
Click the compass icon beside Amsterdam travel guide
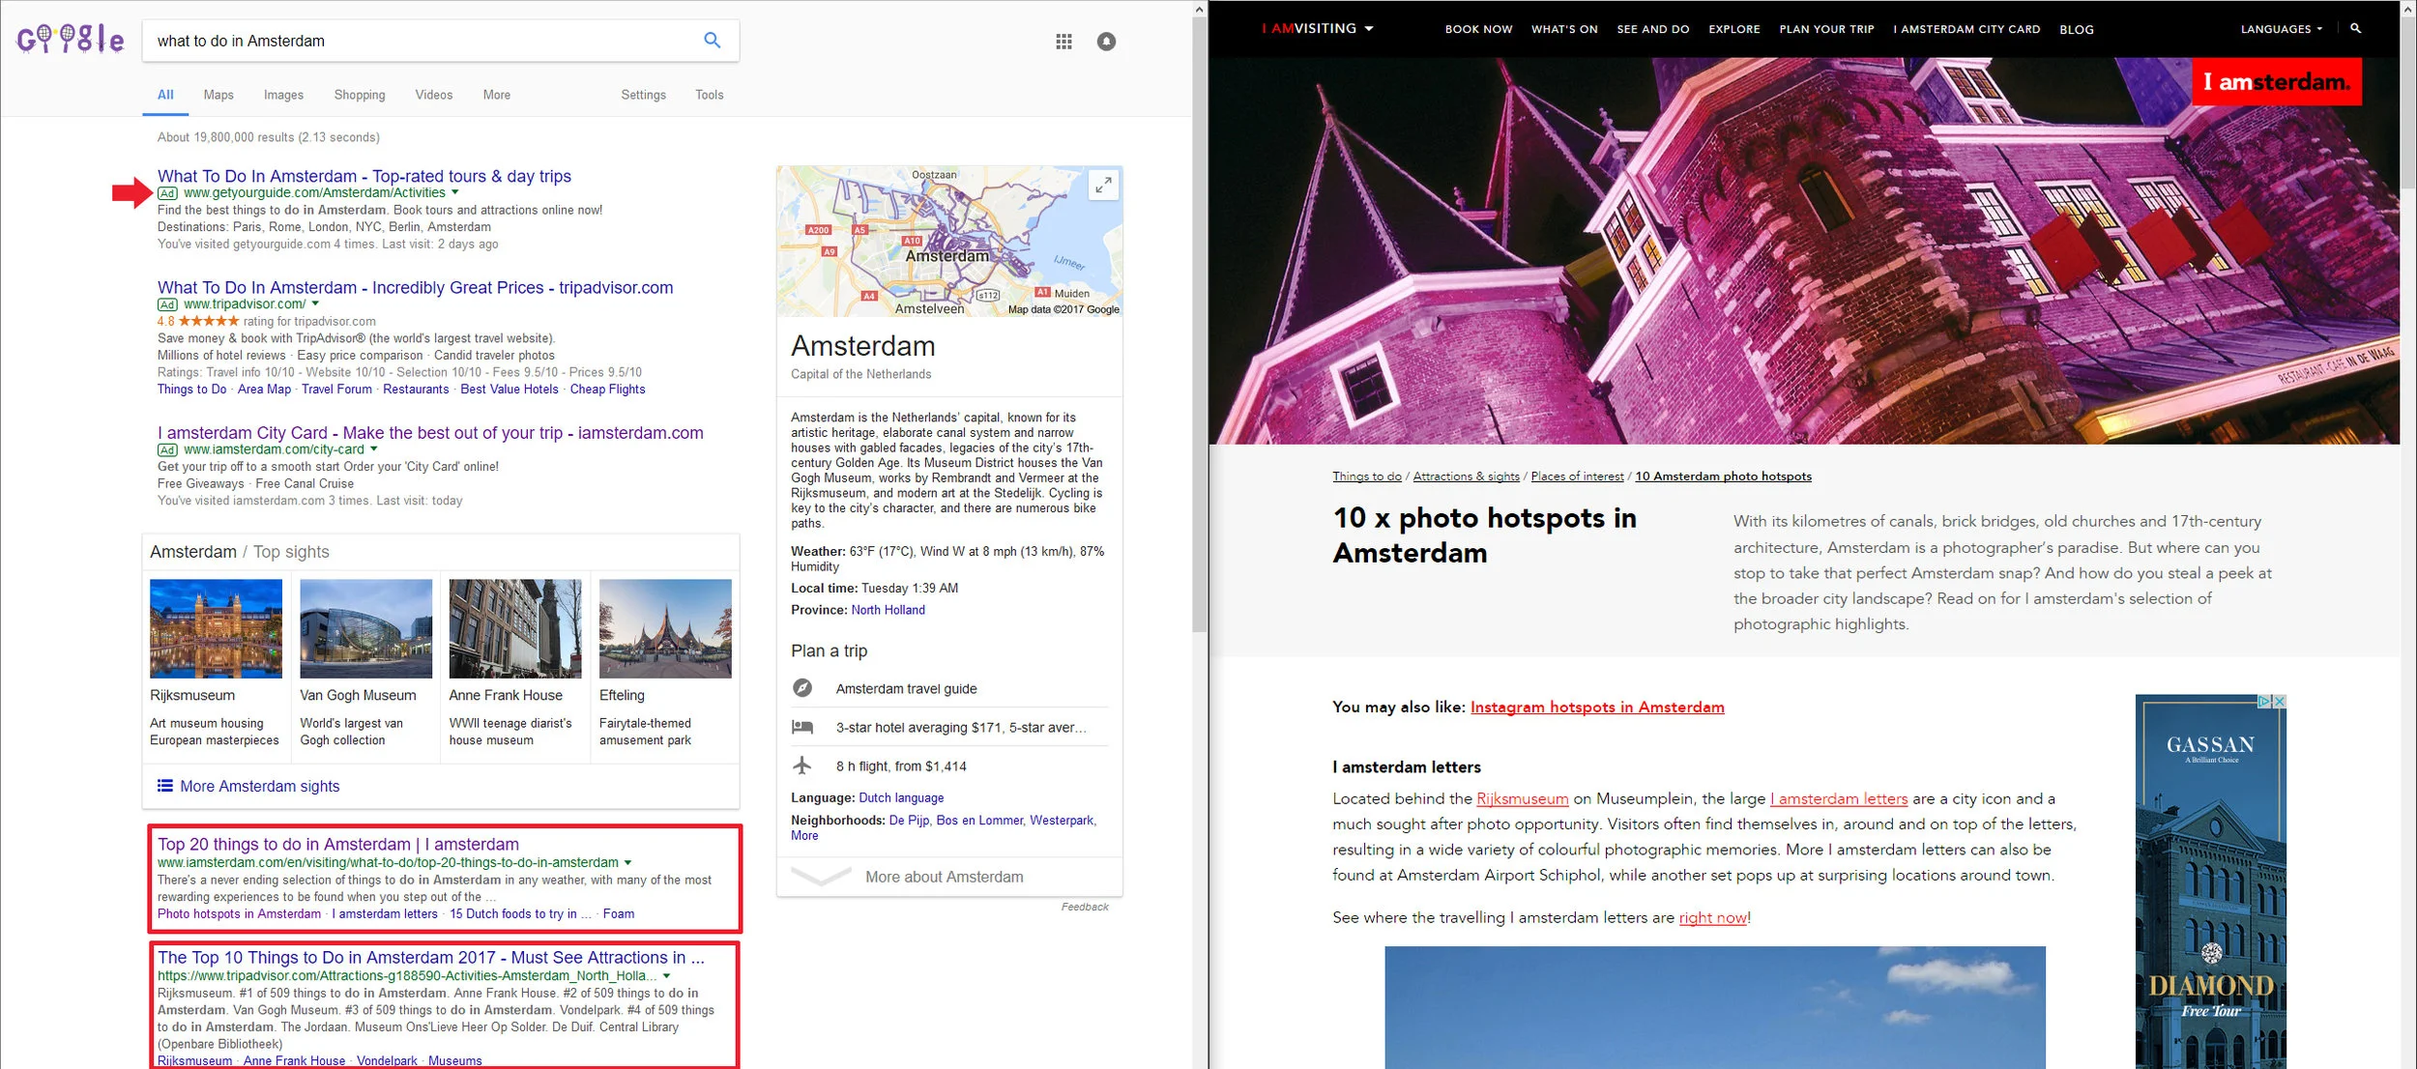click(x=802, y=688)
